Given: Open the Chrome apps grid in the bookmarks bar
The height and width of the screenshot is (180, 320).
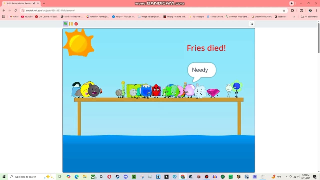Looking at the screenshot, I should (3, 17).
